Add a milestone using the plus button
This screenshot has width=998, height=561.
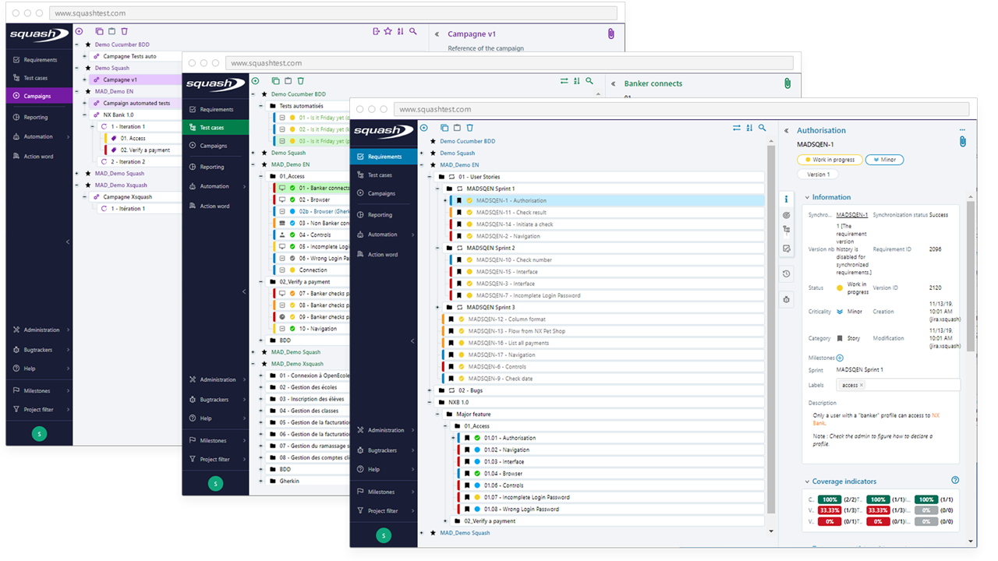tap(839, 357)
